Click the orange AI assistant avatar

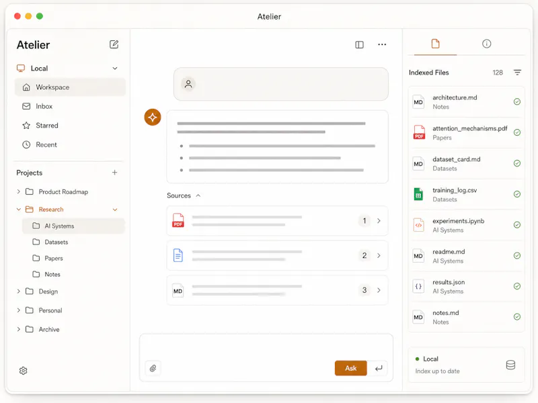tap(153, 117)
